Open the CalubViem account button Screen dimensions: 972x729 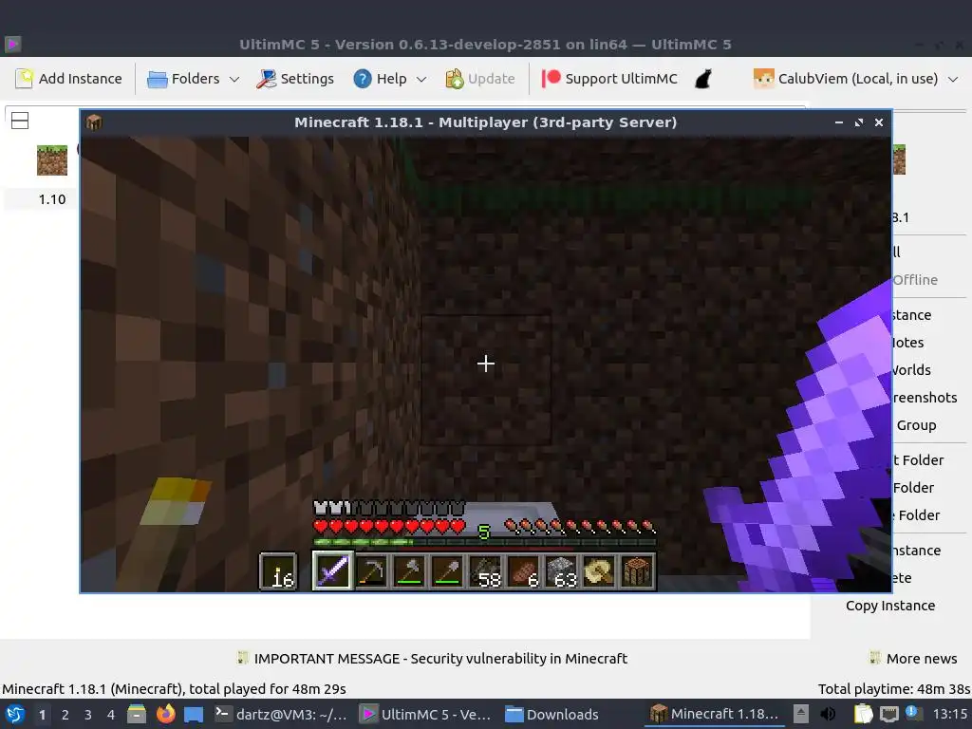point(846,79)
